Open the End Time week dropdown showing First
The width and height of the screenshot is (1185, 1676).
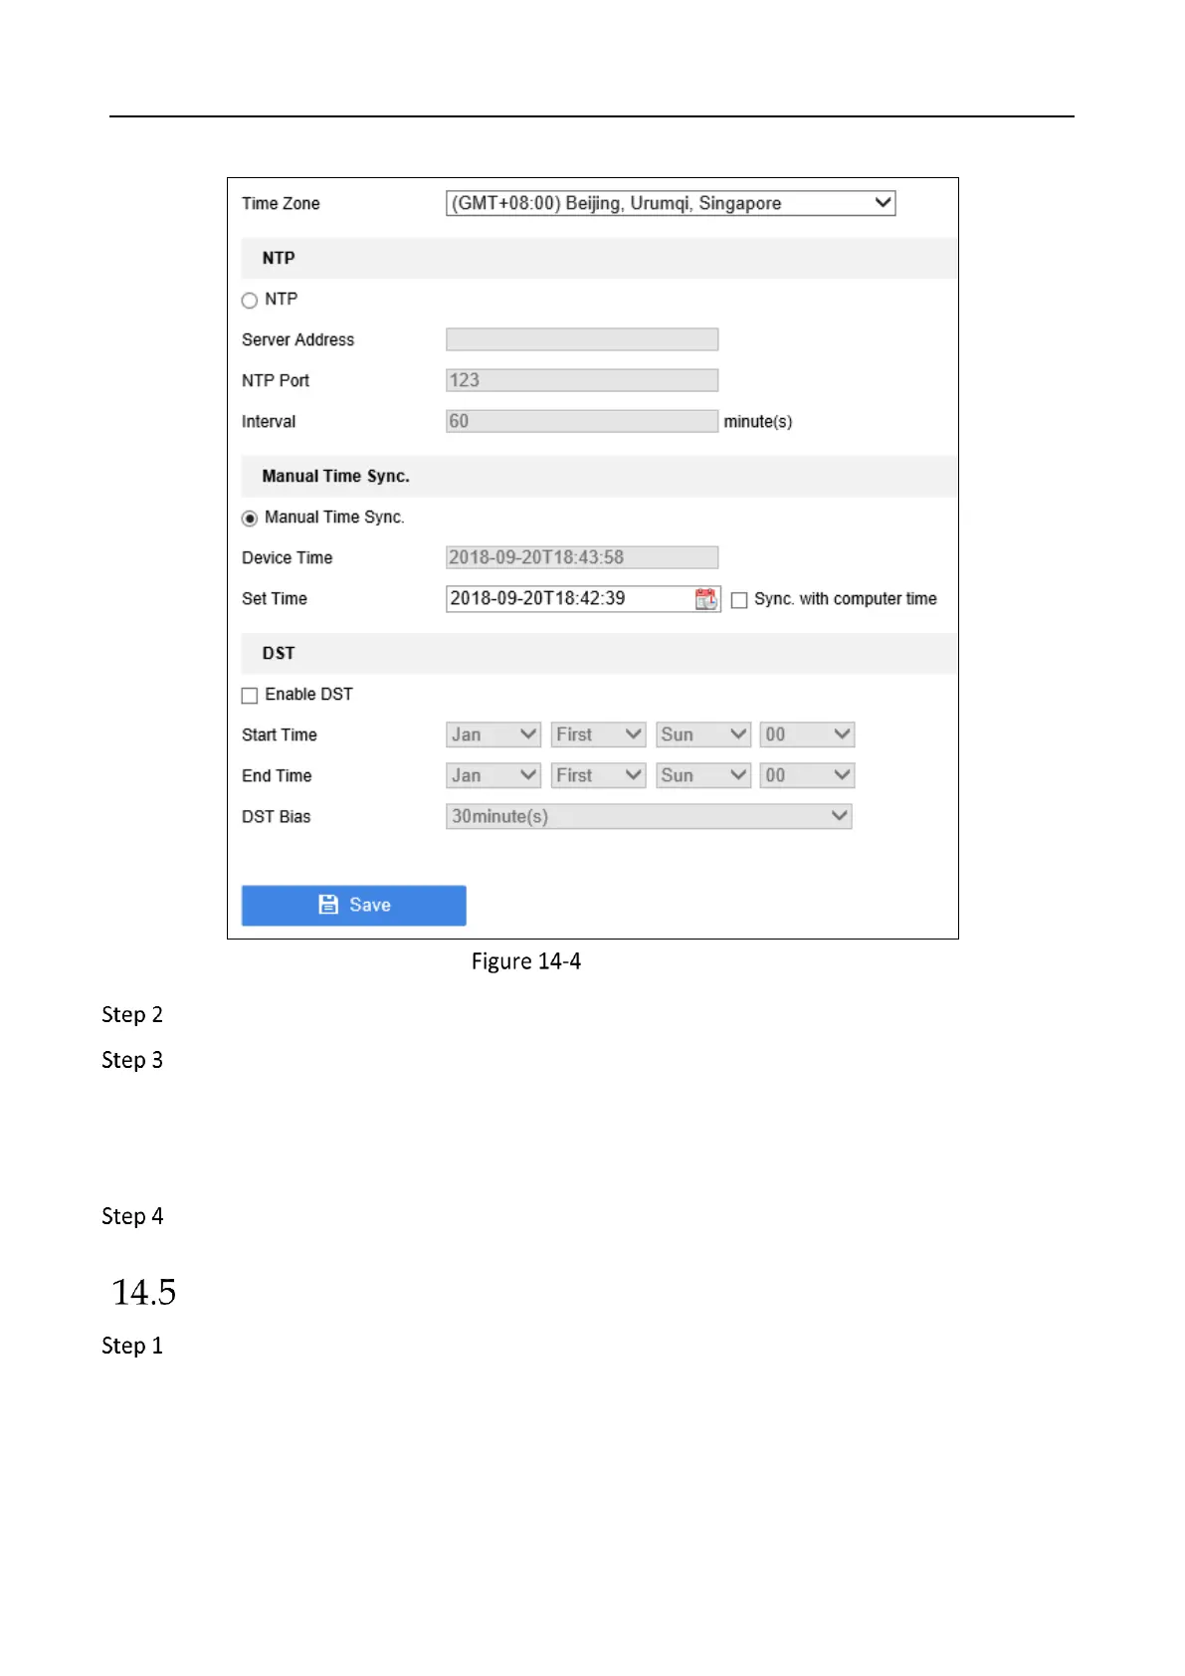(599, 775)
